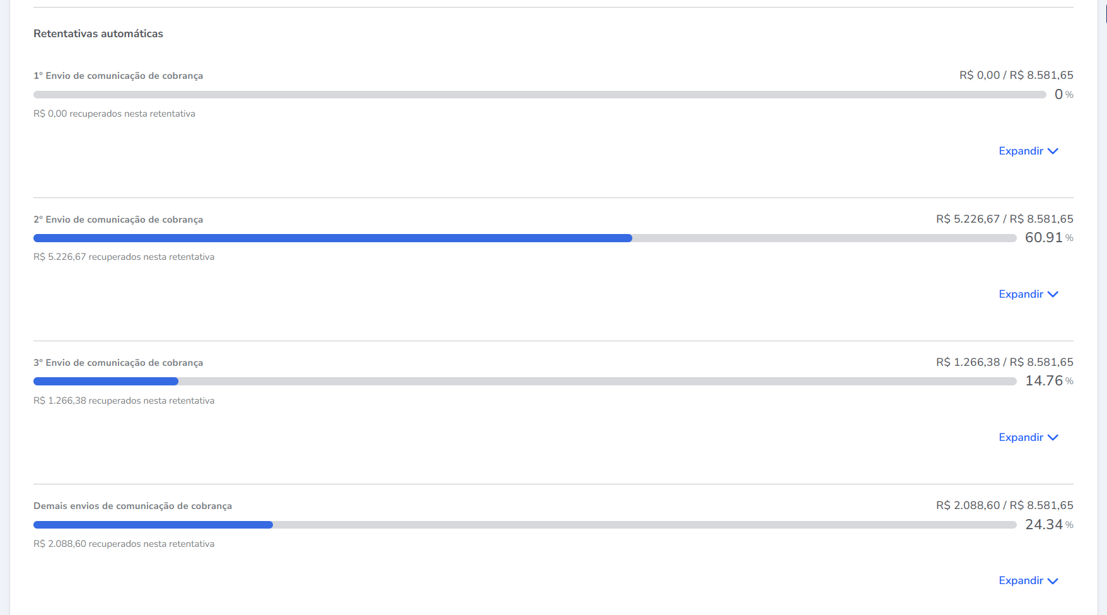Click the chevron icon beside Expandir in 3º Envio

(x=1053, y=438)
